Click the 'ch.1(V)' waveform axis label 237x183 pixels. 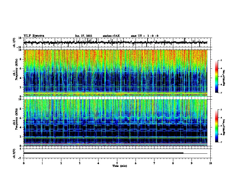point(14,42)
